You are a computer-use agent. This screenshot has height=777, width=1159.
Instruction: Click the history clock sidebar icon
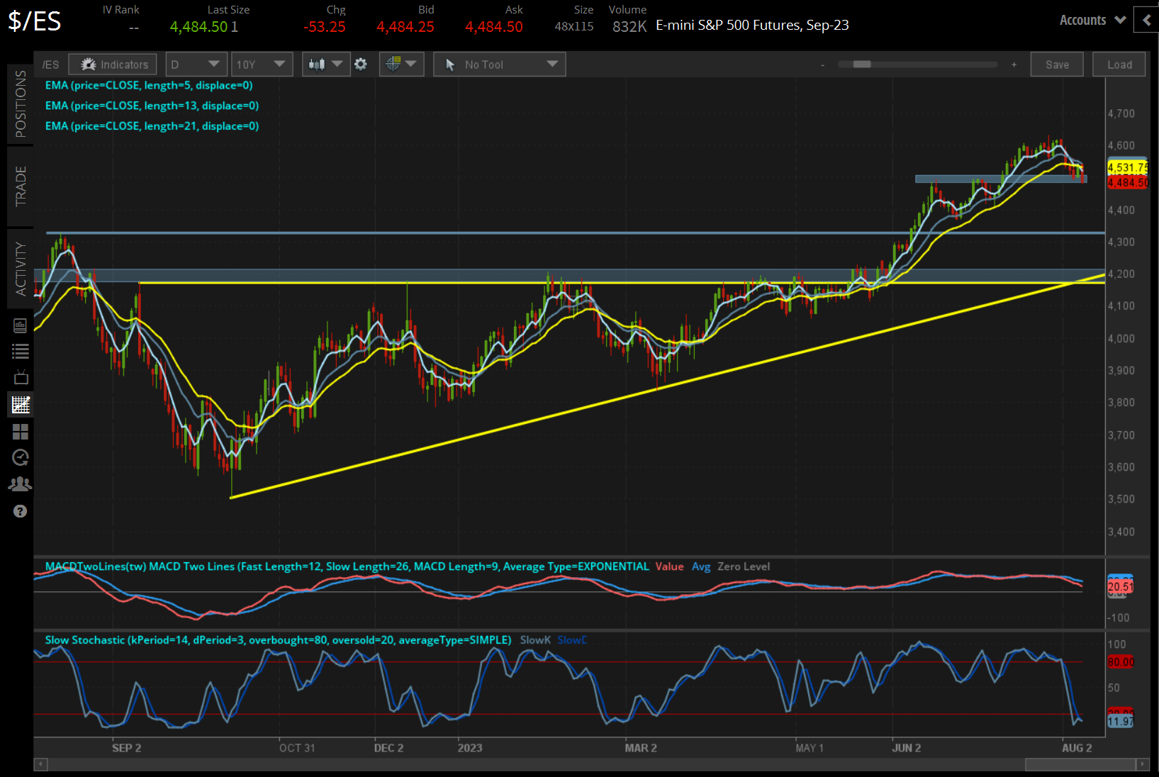[x=20, y=457]
